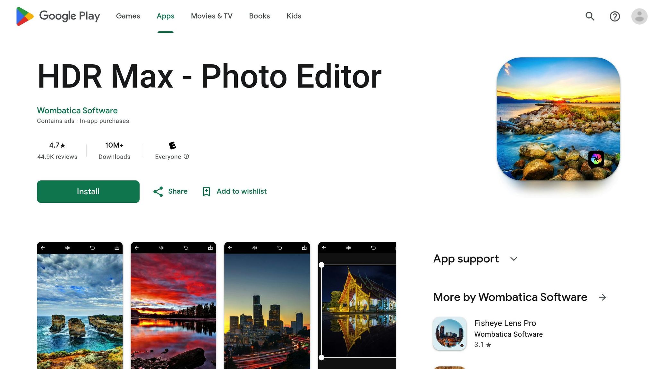Switch to the Books tab
The width and height of the screenshot is (657, 369).
(260, 16)
